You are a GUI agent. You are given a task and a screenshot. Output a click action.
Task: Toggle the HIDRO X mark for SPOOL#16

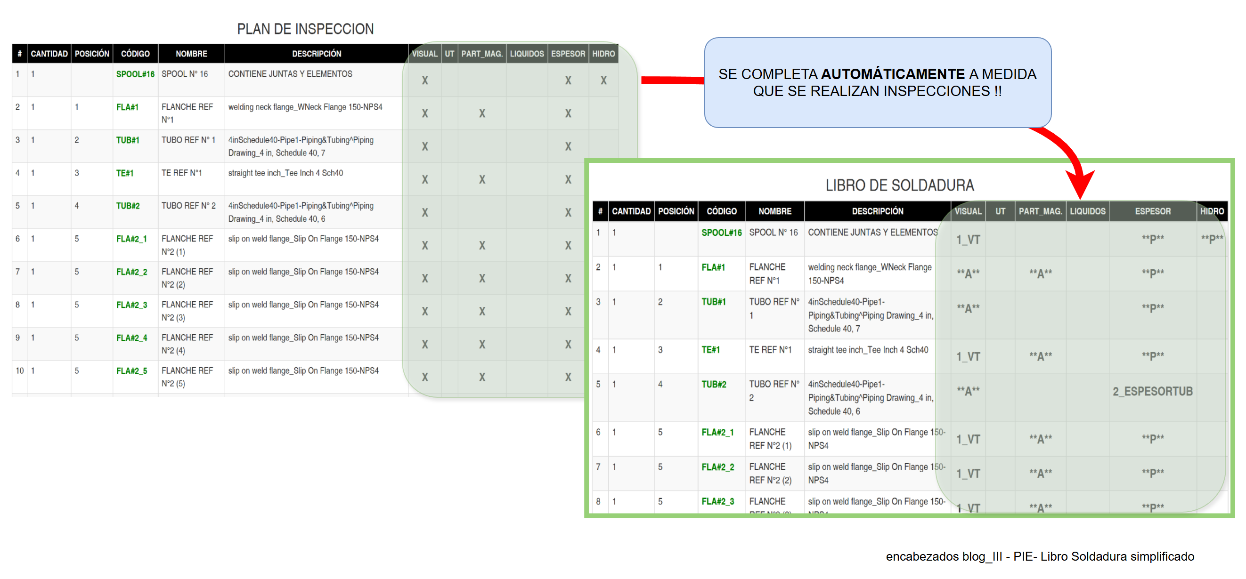point(603,80)
